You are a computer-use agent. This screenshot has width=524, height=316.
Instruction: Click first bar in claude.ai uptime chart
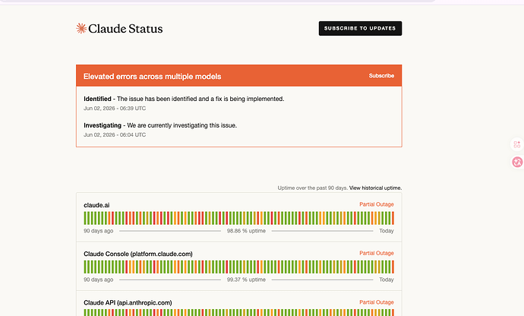(x=85, y=218)
